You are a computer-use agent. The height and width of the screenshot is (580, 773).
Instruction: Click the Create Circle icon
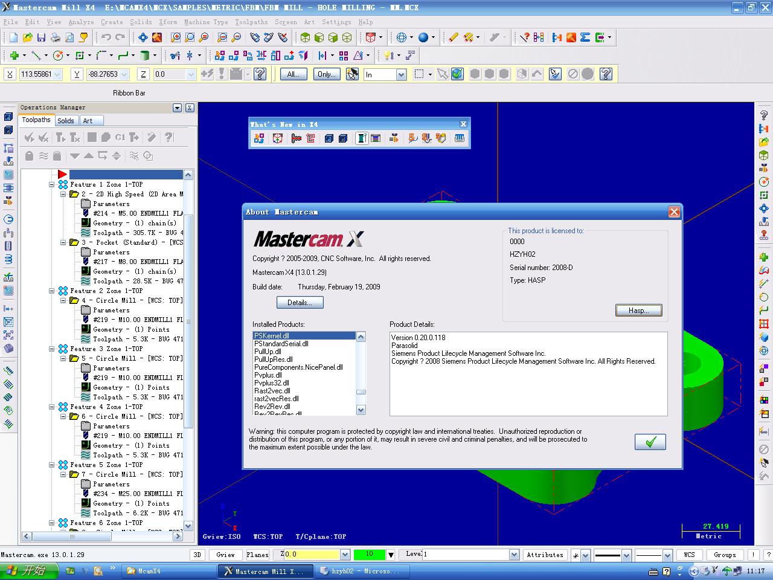tap(58, 56)
